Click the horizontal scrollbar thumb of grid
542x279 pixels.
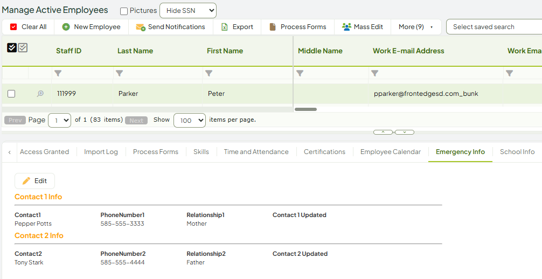click(x=305, y=109)
